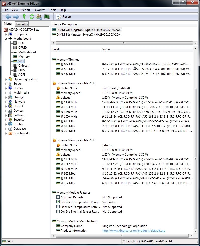Click the Display monitor icon
200x246 pixels.
(x=10, y=88)
